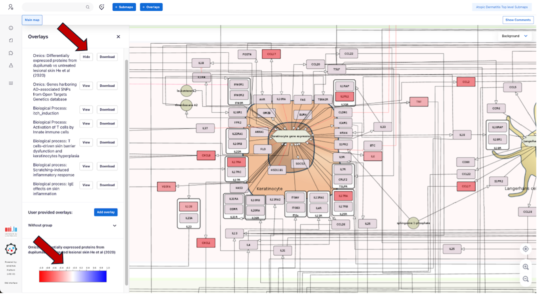The width and height of the screenshot is (538, 294).
Task: Click the export icon in sidebar
Action: tap(11, 65)
